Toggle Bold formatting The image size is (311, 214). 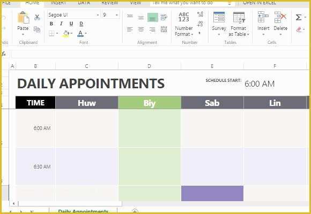(x=51, y=24)
